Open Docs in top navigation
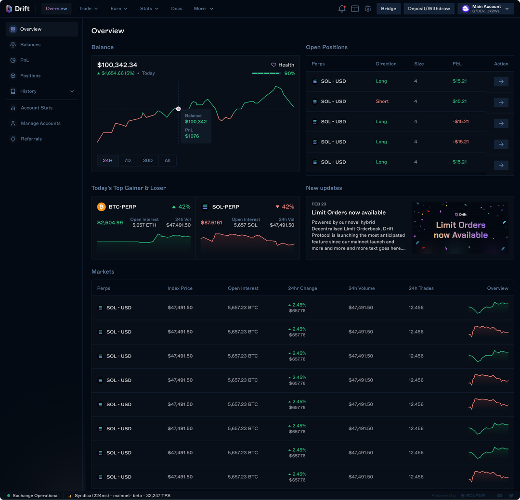This screenshot has width=520, height=500. point(176,9)
